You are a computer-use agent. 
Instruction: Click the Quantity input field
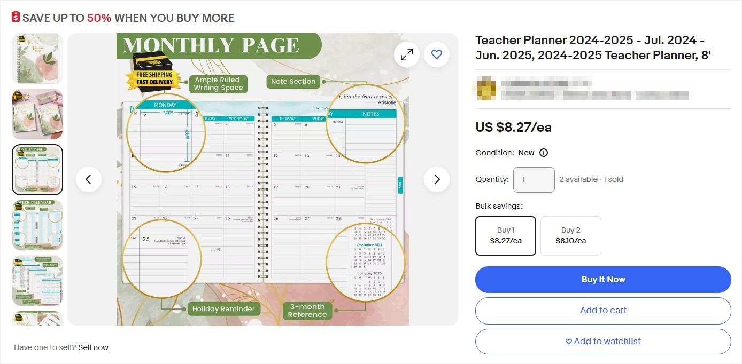[x=534, y=180]
